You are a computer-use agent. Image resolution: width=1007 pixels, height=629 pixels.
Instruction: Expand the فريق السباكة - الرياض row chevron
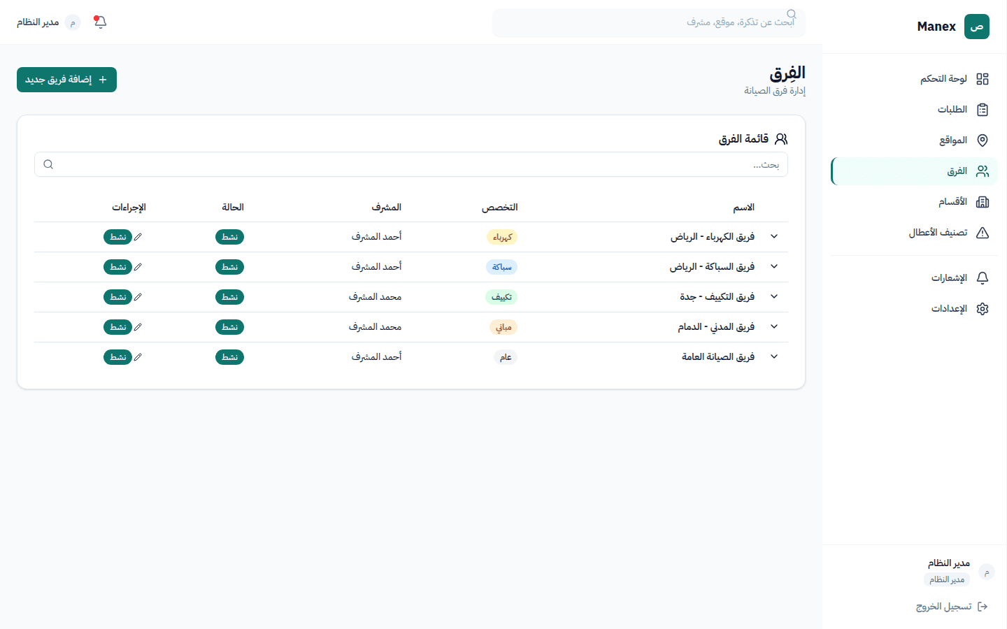click(x=774, y=266)
